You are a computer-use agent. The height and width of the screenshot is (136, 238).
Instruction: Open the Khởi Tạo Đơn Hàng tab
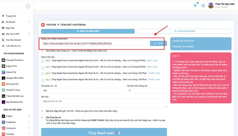(88, 31)
